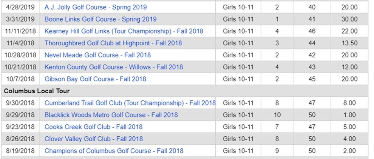Viewport: 374px width, 159px height.
Task: Select Blacklick Woods Metro Golf Course link
Action: pyautogui.click(x=111, y=115)
